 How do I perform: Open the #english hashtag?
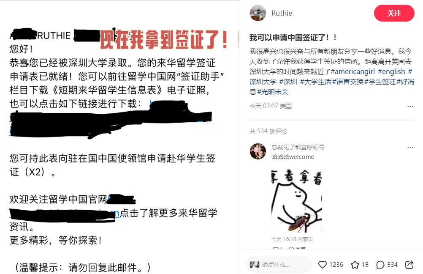coord(391,71)
